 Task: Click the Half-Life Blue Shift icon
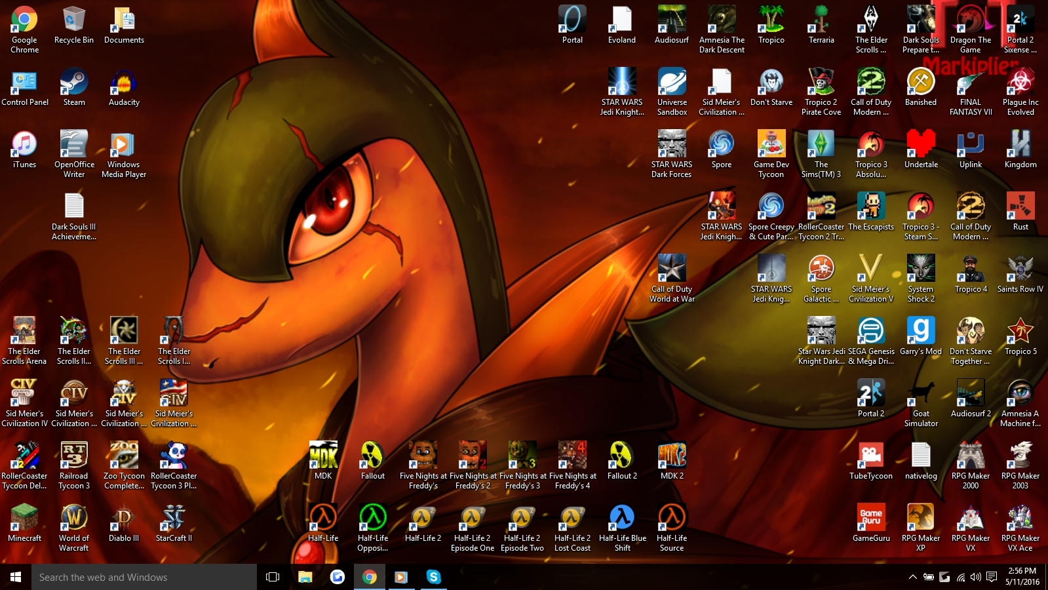[622, 528]
